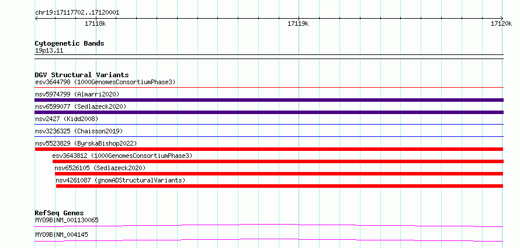
Task: Click the esv3644798 thin red variant line
Action: pos(269,88)
